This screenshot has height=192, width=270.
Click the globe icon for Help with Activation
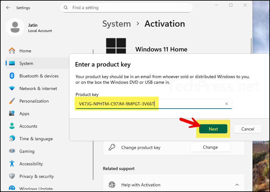pyautogui.click(x=112, y=185)
